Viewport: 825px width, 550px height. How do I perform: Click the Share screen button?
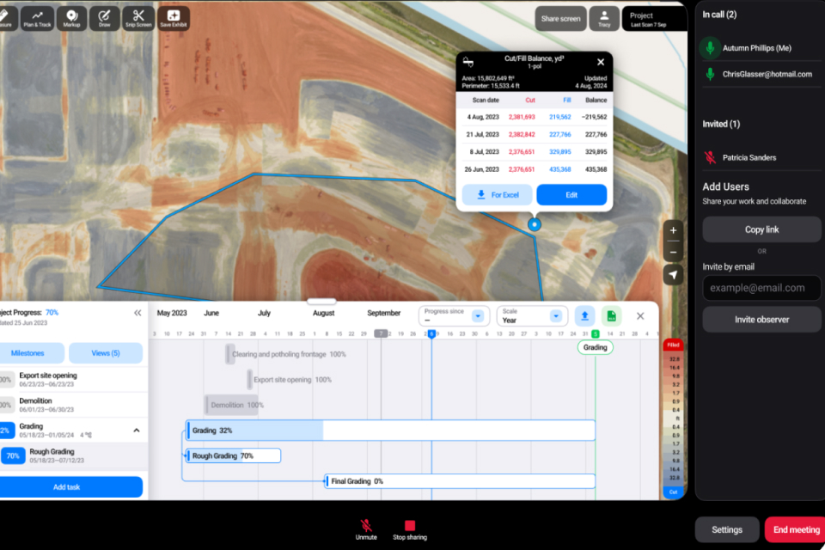coord(560,18)
